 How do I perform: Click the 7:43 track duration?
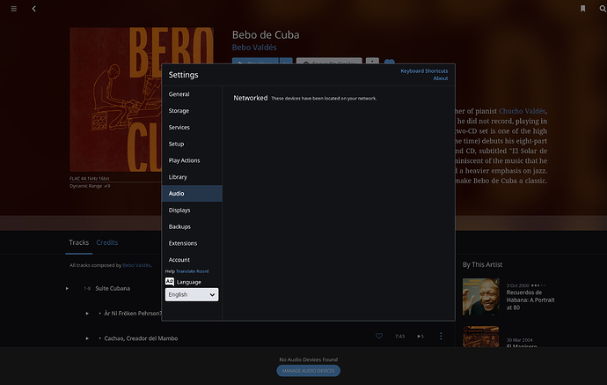pyautogui.click(x=400, y=337)
